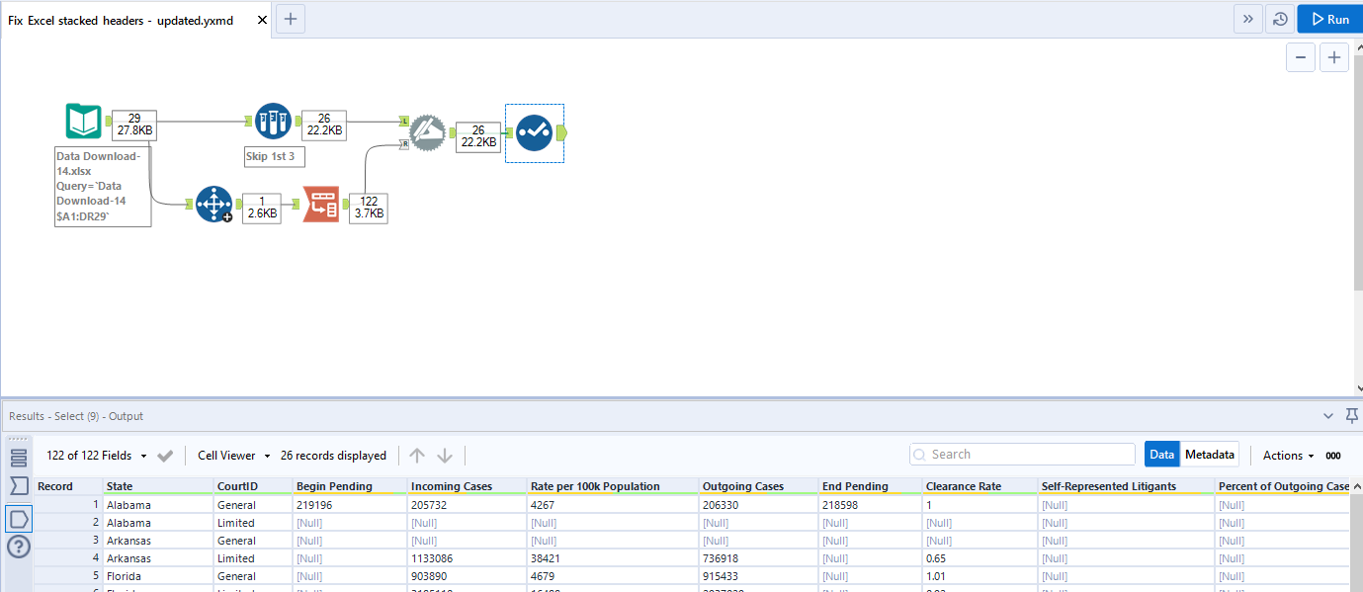Open a new workflow with the plus tab

(x=289, y=18)
